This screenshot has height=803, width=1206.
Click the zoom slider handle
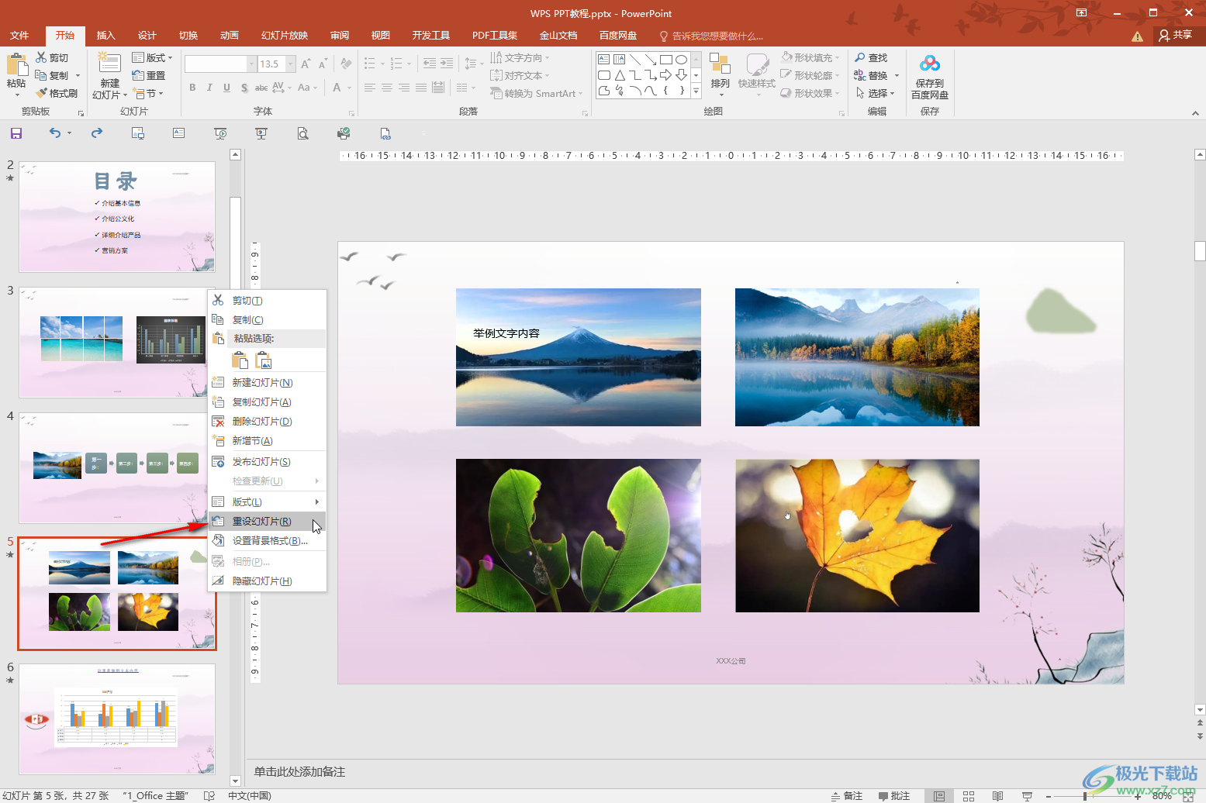click(1084, 796)
